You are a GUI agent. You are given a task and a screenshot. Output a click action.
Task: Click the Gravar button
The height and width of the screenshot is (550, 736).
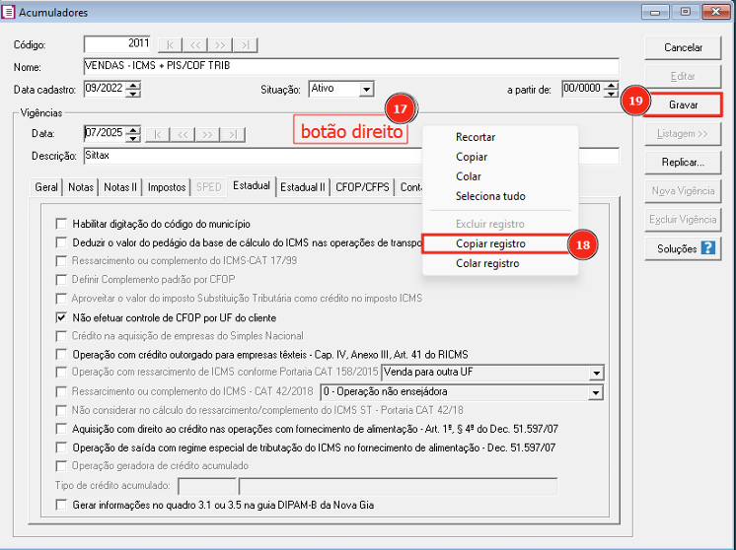coord(684,103)
